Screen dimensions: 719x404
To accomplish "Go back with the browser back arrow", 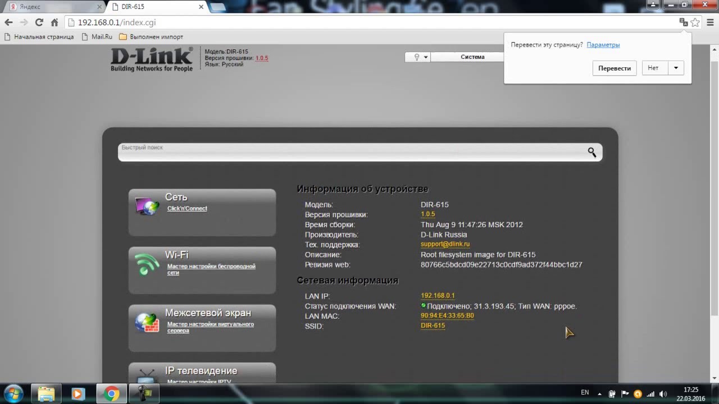I will tap(8, 22).
